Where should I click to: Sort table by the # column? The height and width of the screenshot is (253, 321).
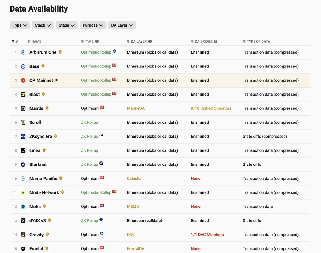[x=15, y=41]
